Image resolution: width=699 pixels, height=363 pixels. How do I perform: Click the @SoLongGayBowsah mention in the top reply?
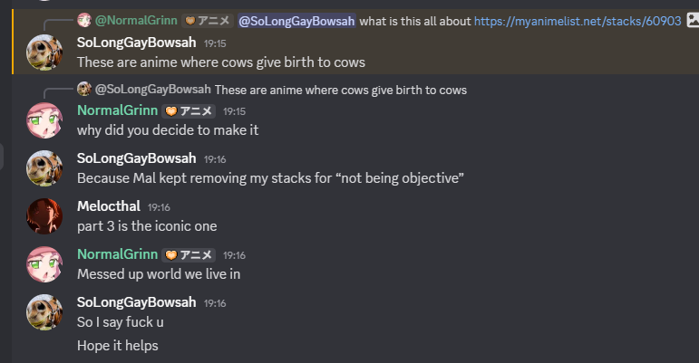[x=296, y=20]
